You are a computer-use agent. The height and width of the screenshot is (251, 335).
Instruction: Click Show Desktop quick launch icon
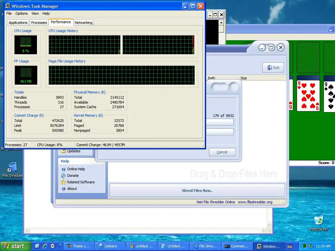point(37,246)
